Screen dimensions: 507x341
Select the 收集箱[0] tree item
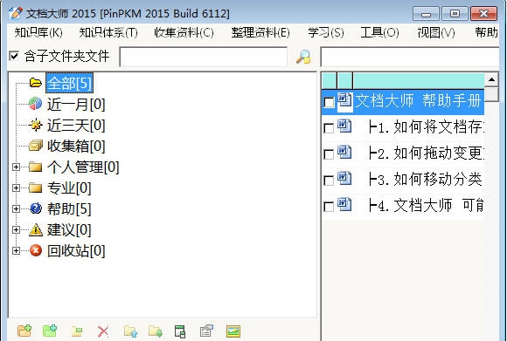(76, 147)
